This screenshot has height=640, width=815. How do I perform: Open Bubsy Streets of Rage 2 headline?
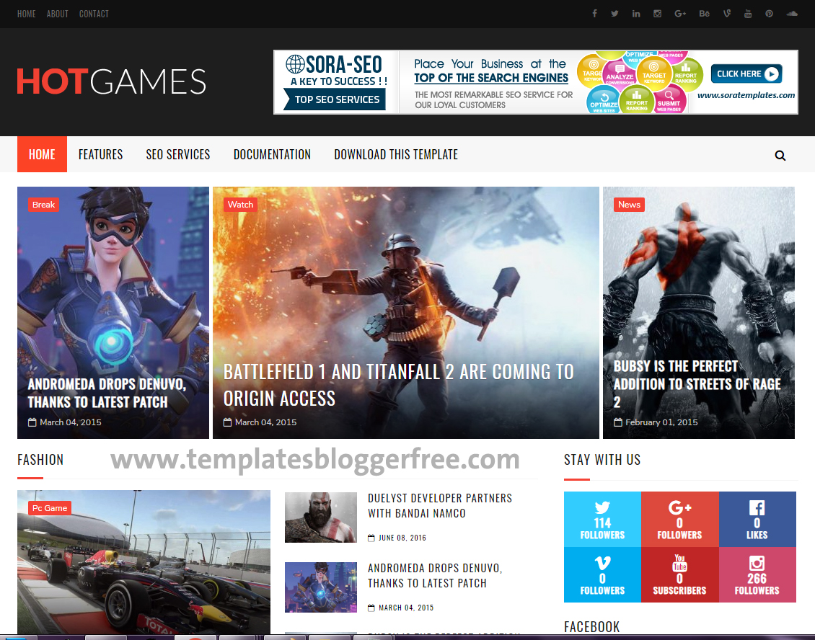pos(697,384)
